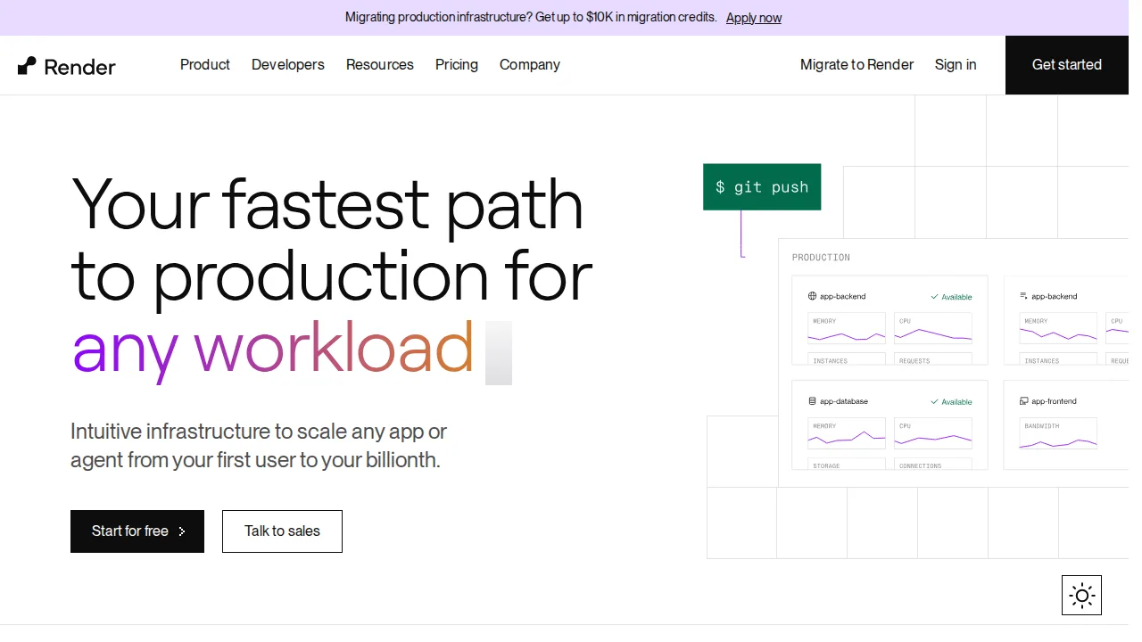Screen dimensions: 1142x642
Task: Open the Resources menu
Action: point(380,65)
